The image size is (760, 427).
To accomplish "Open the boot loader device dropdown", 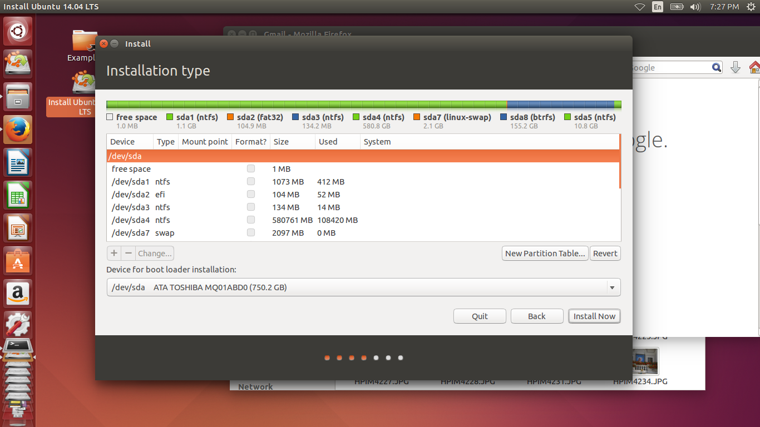I will click(x=363, y=287).
